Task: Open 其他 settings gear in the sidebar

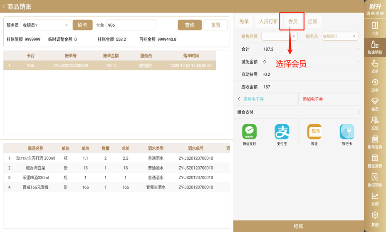Action: tap(375, 219)
